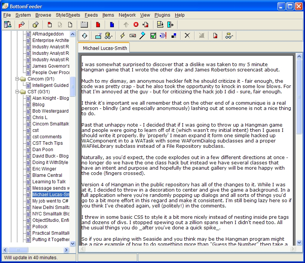Viewport: 305px width, 263px height.
Task: Click article pane scrollbar down arrow
Action: tap(299, 243)
